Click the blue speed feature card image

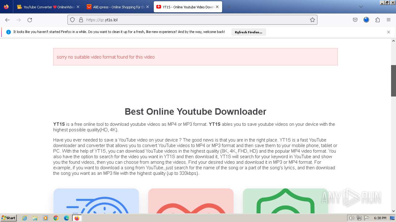pos(96,201)
